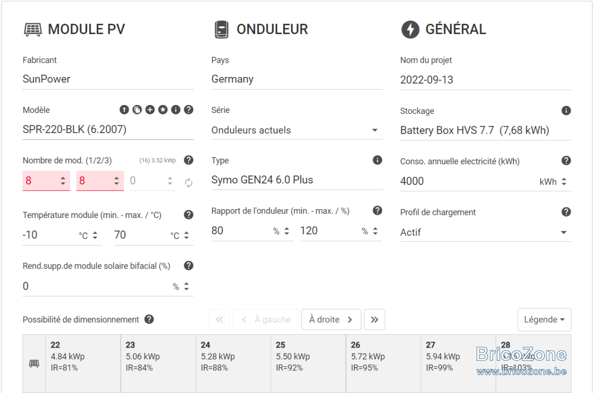Click the lightning GÉNÉRAL header icon
Viewport: 593px width, 393px height.
pyautogui.click(x=410, y=30)
